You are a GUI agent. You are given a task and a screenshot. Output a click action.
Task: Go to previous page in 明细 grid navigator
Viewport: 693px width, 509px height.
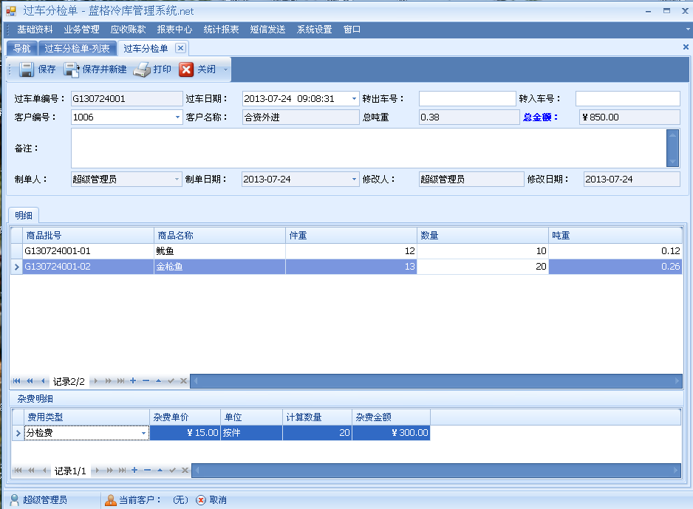[x=30, y=381]
